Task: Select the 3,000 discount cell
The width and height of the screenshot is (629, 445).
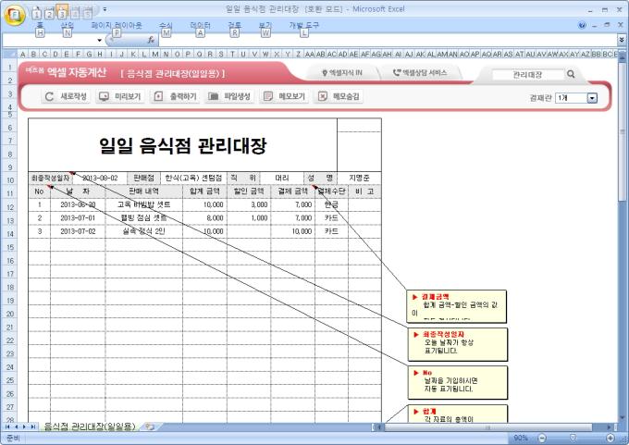Action: click(249, 204)
